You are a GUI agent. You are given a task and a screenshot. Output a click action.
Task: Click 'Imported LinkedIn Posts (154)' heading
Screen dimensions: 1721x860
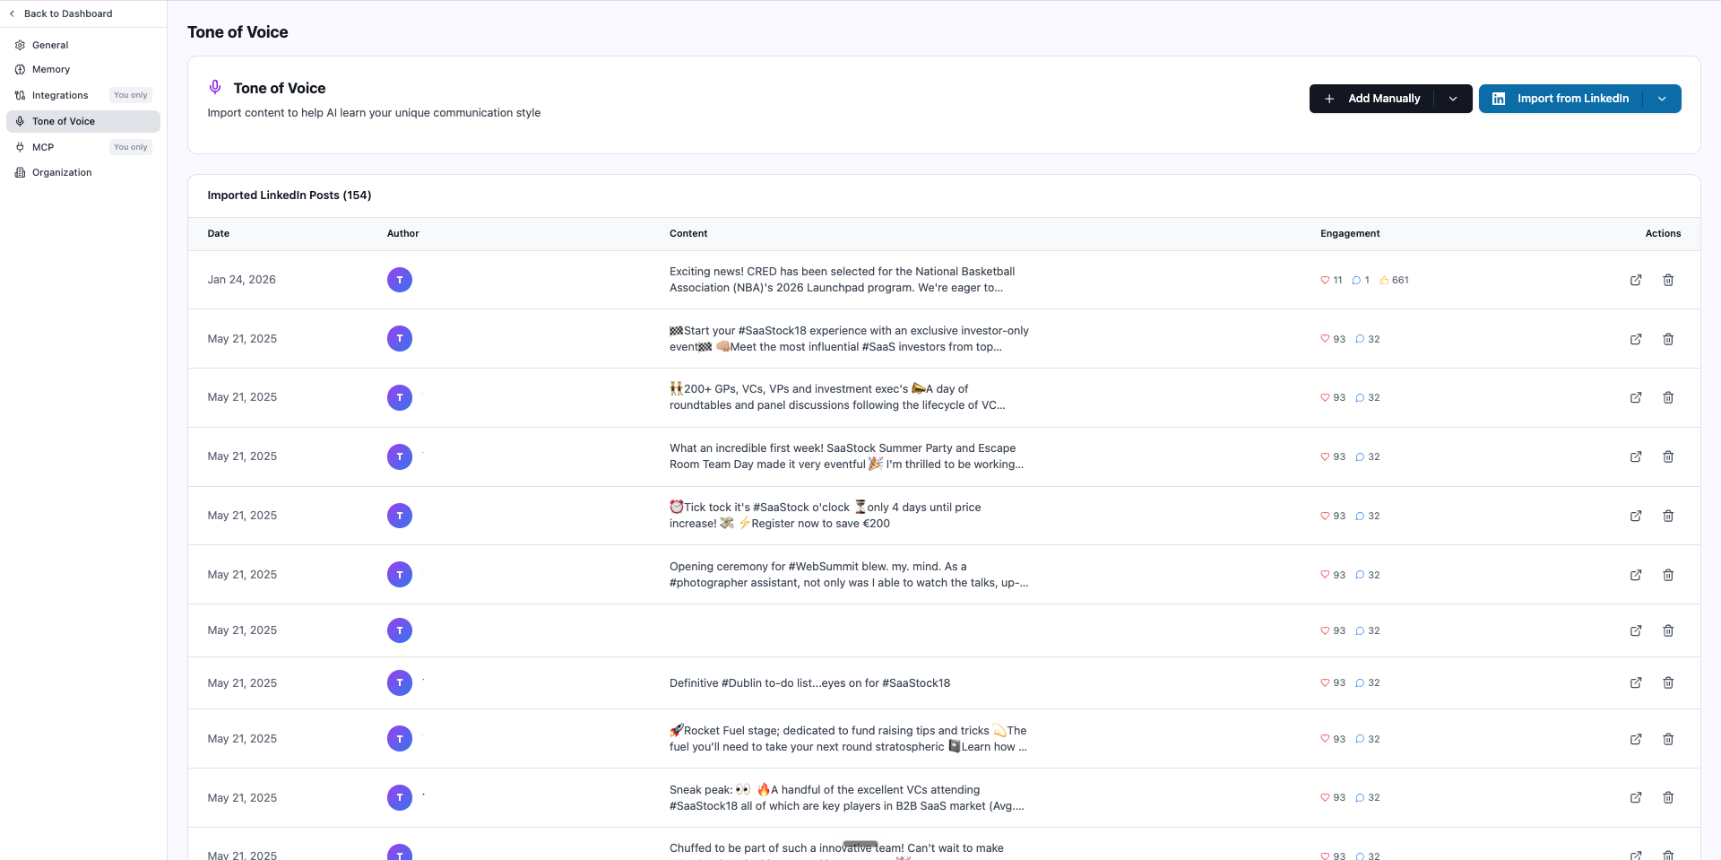pyautogui.click(x=290, y=195)
